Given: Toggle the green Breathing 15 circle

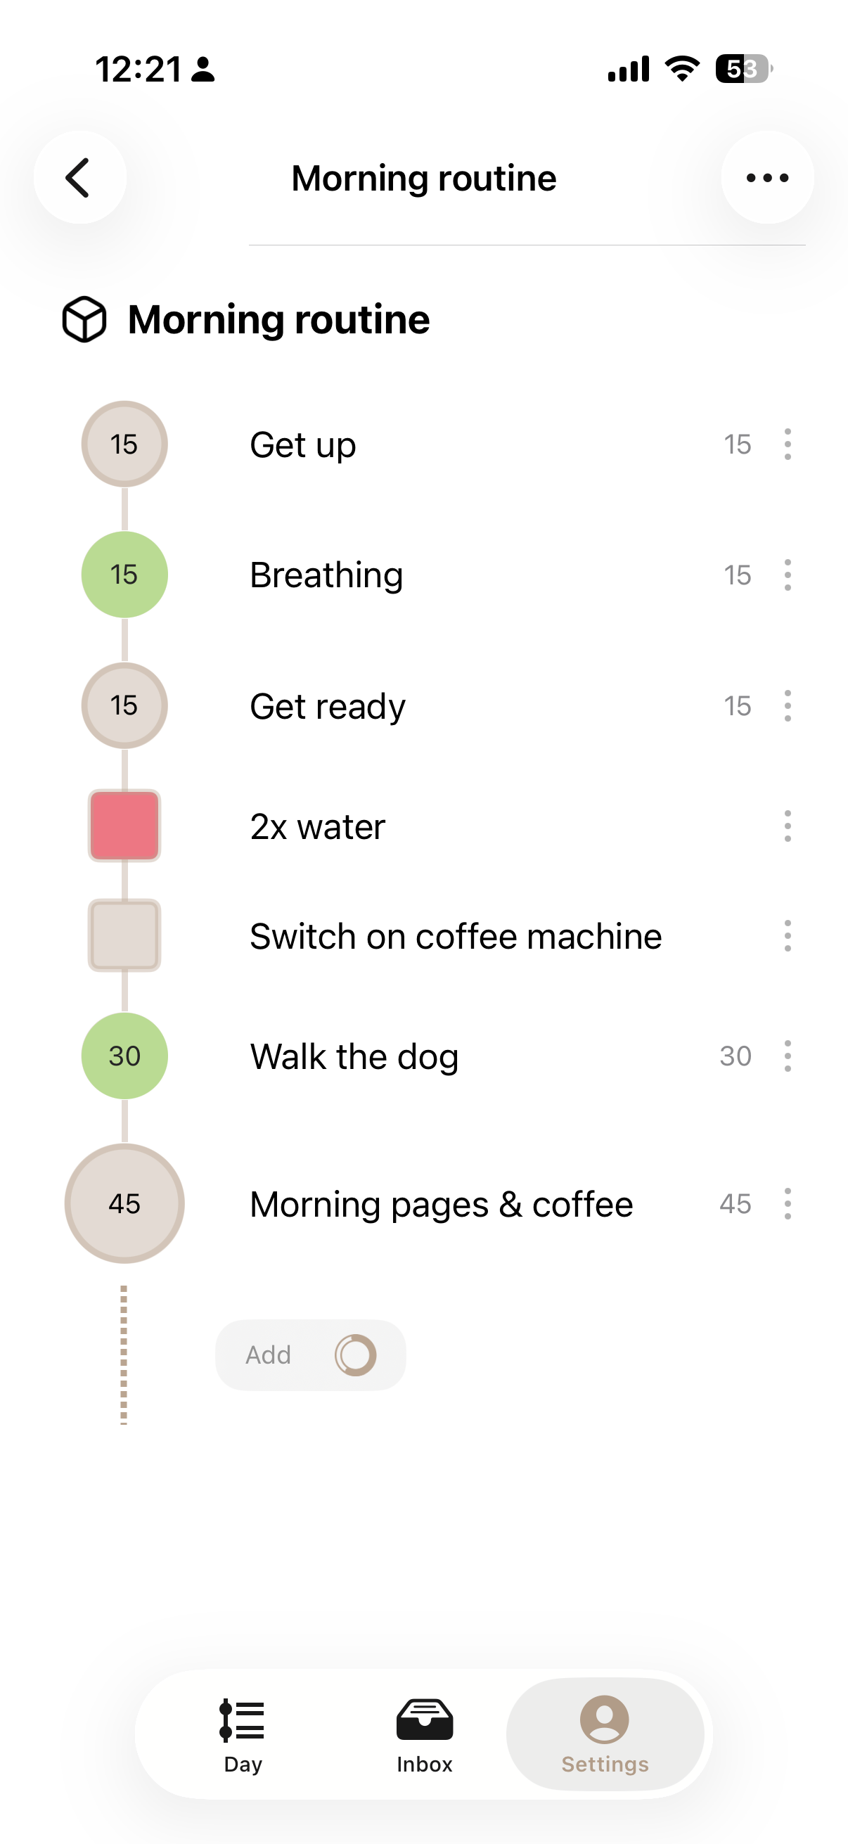Looking at the screenshot, I should [x=124, y=575].
